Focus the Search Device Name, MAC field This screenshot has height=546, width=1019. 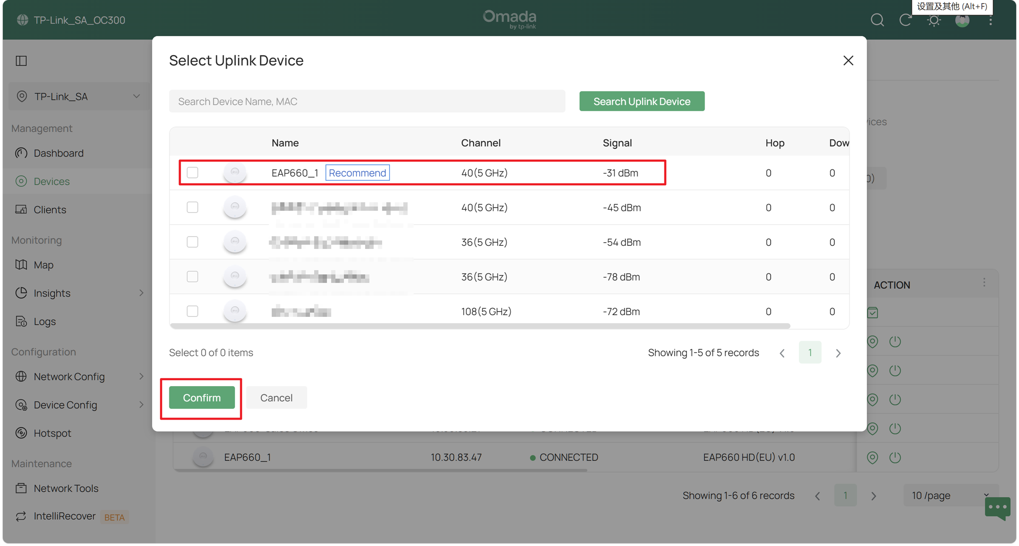pyautogui.click(x=367, y=101)
